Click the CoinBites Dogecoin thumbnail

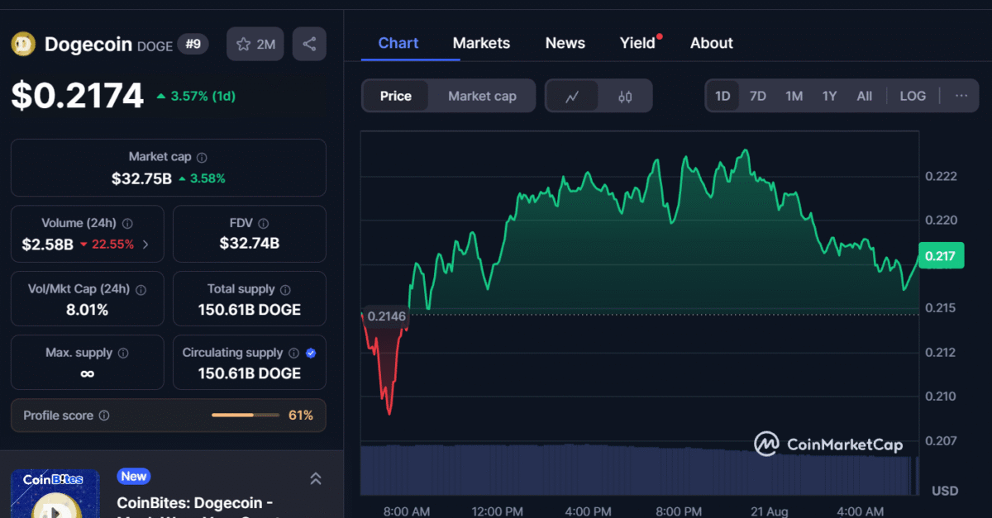point(55,493)
